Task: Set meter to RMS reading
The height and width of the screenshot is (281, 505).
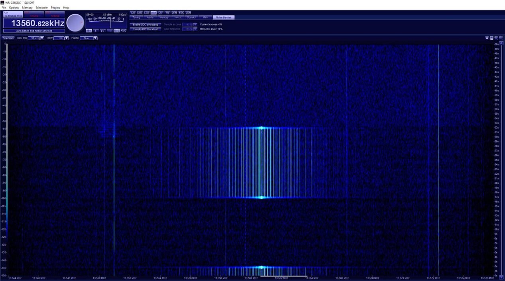Action: point(116,31)
